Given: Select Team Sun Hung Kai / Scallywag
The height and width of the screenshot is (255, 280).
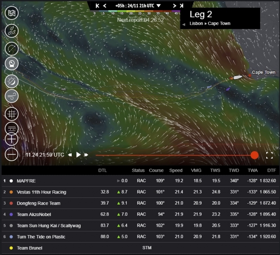Looking at the screenshot, I should 140,225.
